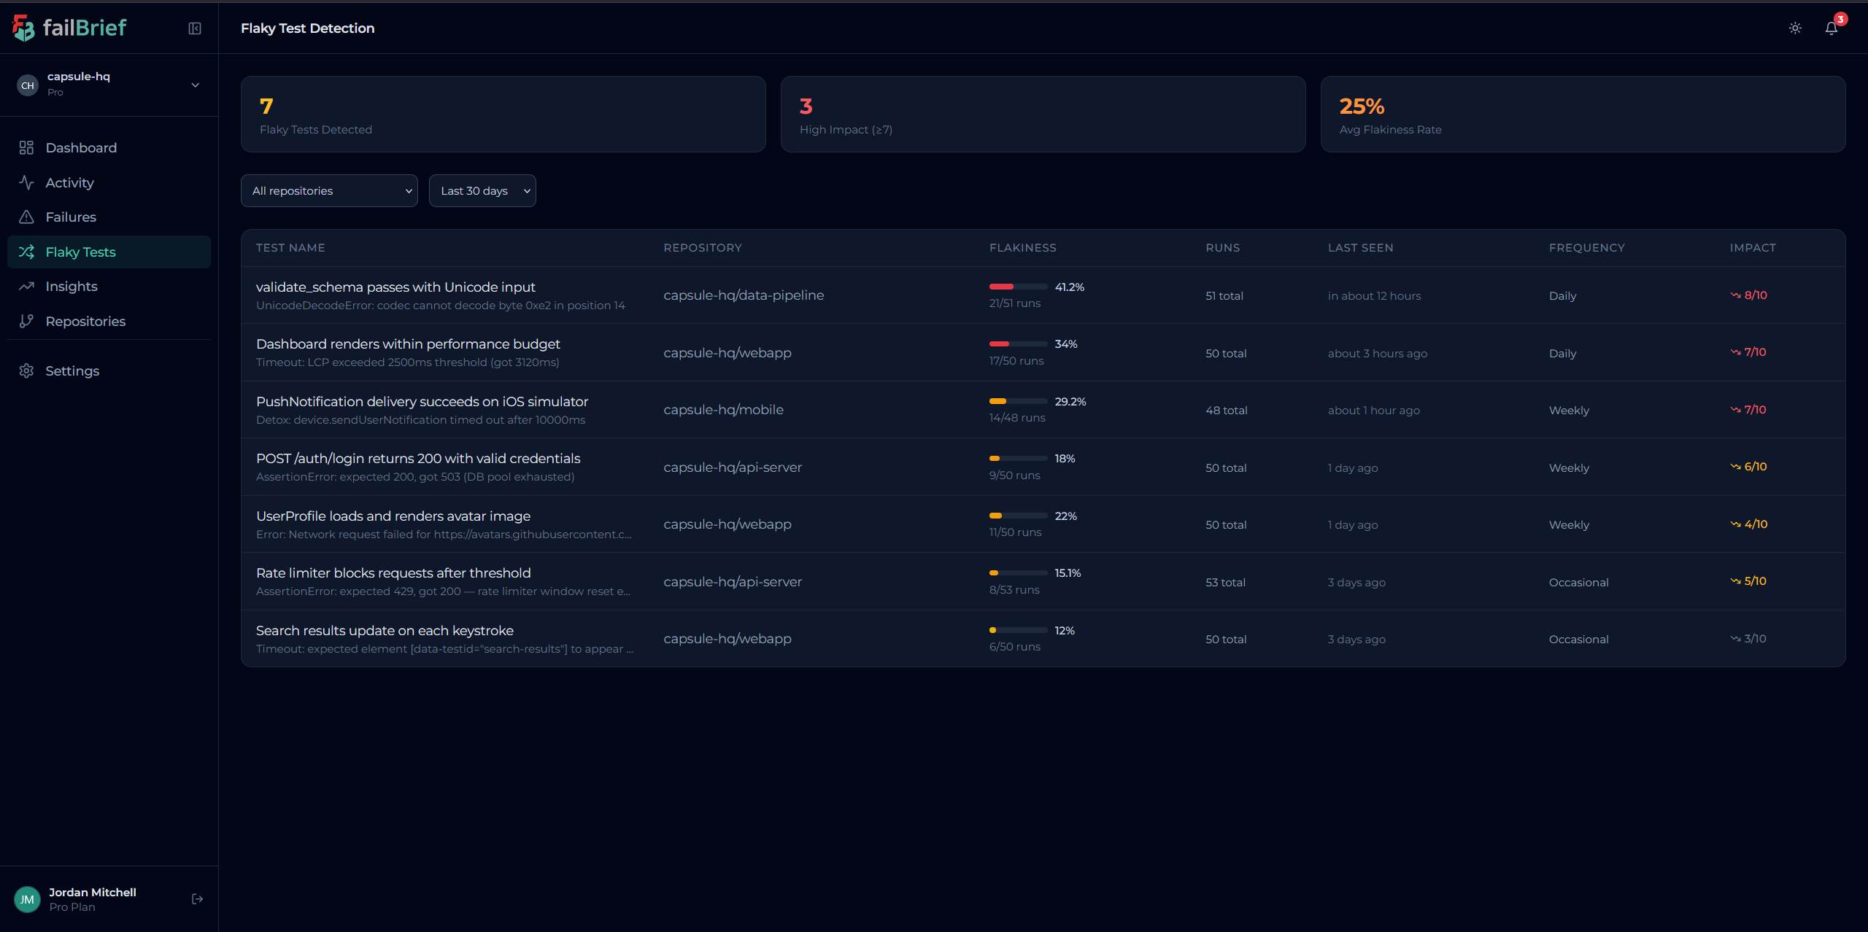Select the Flaky Tests menu item
The height and width of the screenshot is (932, 1868).
pyautogui.click(x=109, y=252)
